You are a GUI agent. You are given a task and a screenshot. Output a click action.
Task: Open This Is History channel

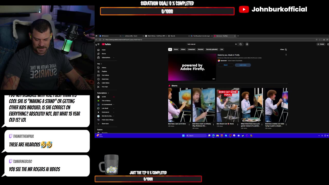[x=105, y=101]
